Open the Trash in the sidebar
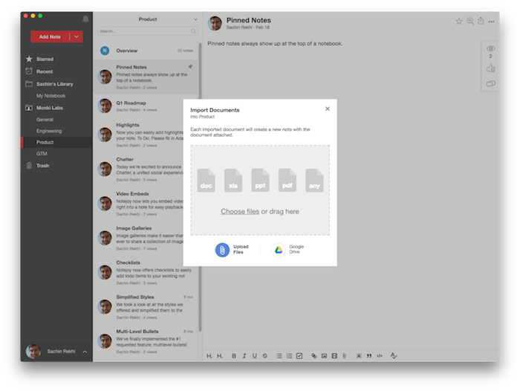Viewport: 520px width, 391px height. [42, 166]
